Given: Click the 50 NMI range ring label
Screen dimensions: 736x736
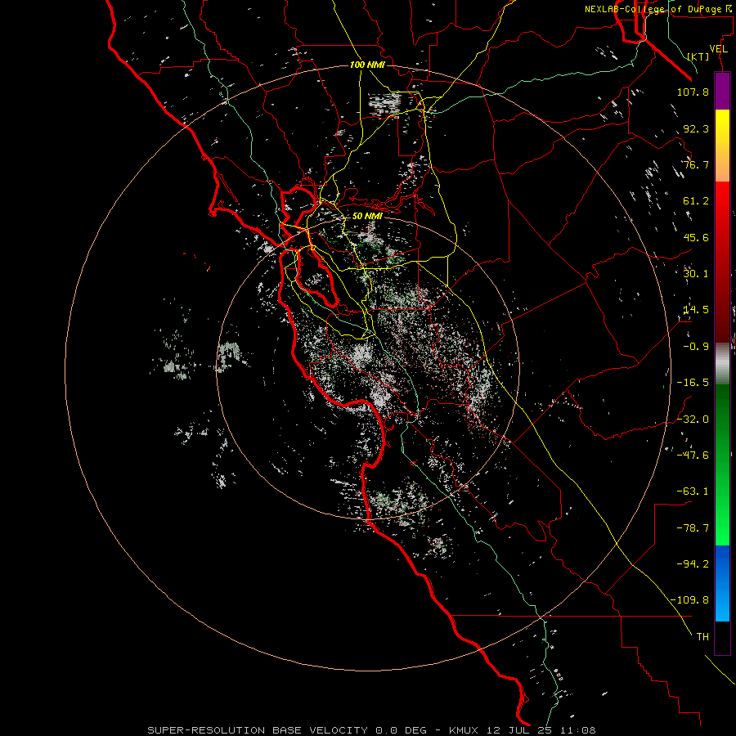Looking at the screenshot, I should coord(367,216).
